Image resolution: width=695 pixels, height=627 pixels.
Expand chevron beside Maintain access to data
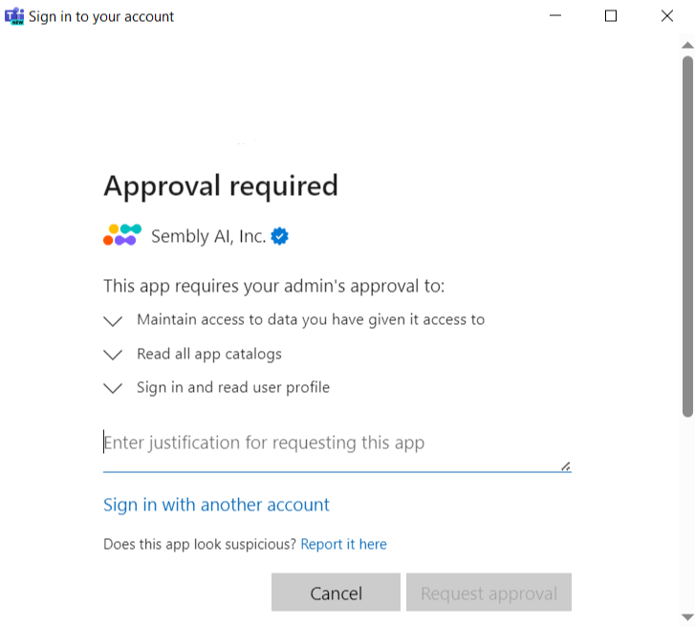click(113, 320)
